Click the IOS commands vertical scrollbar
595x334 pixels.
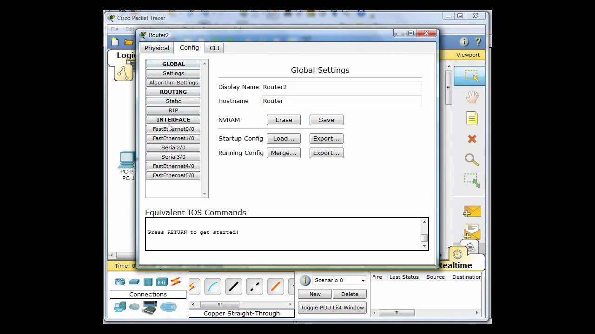pyautogui.click(x=424, y=234)
